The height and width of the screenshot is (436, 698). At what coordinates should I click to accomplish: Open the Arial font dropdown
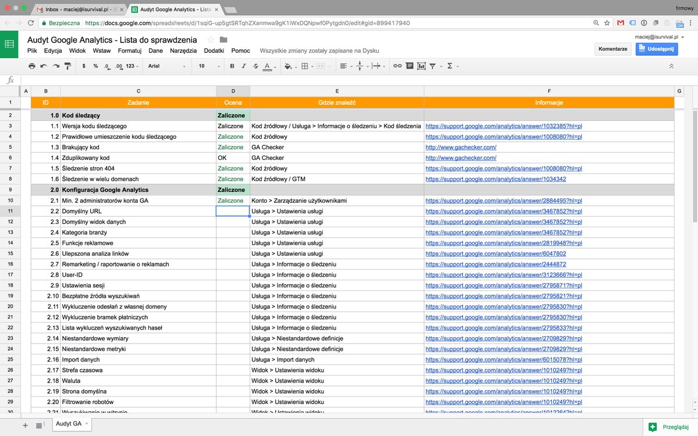[166, 66]
